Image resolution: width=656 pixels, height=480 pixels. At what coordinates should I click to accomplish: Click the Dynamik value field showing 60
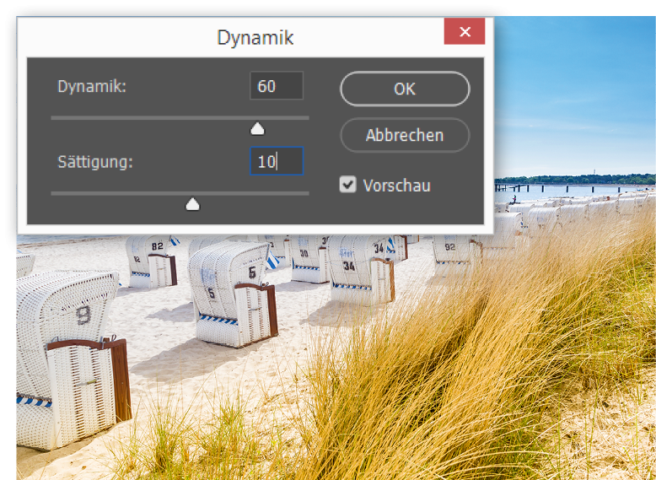pyautogui.click(x=276, y=86)
